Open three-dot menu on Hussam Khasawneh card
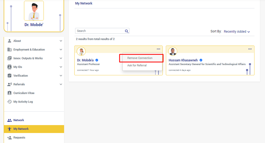This screenshot has width=265, height=143. point(250,49)
